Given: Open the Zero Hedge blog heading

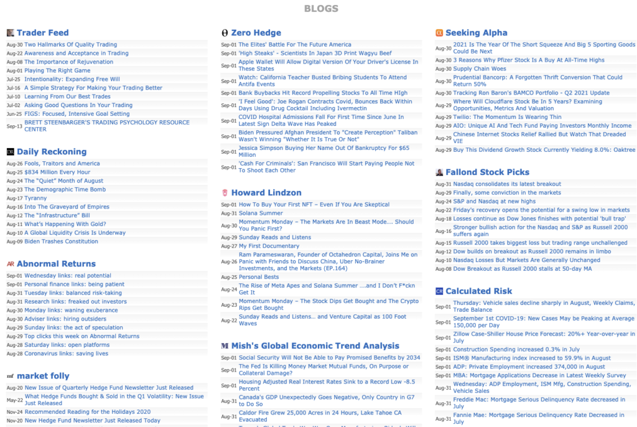Looking at the screenshot, I should (256, 32).
